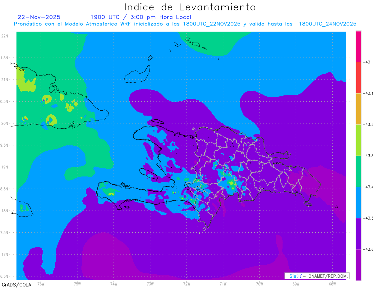Select the yellow-green legend swatch below -43.2
The image size is (373, 288).
click(358, 140)
